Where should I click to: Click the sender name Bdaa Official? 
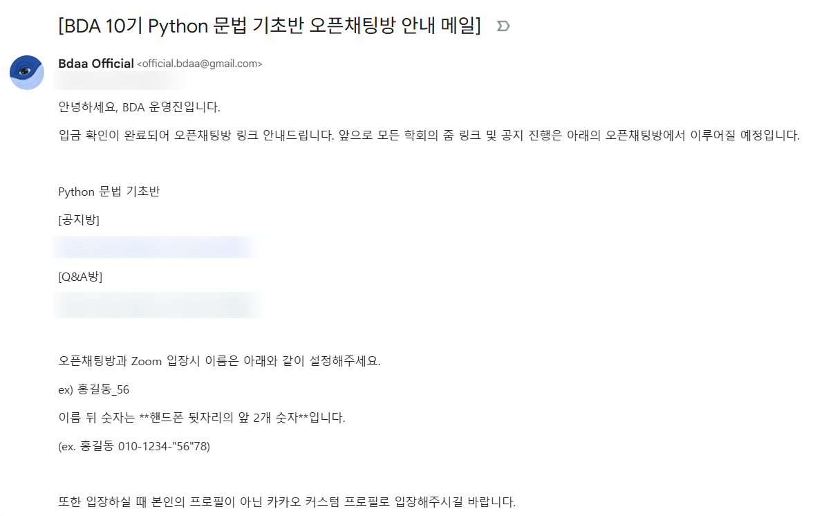coord(96,64)
